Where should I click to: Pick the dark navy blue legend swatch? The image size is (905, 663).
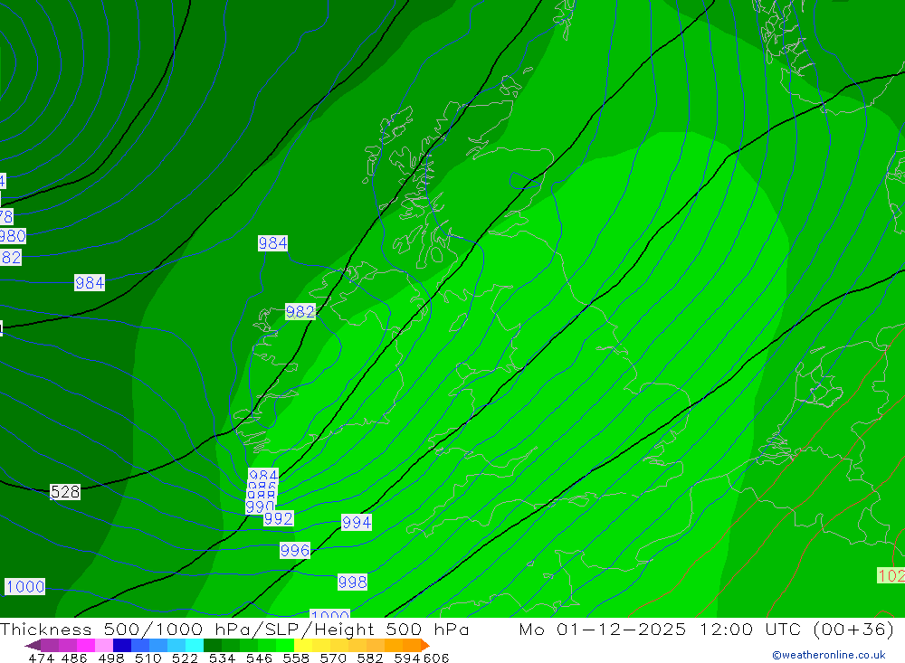(122, 645)
